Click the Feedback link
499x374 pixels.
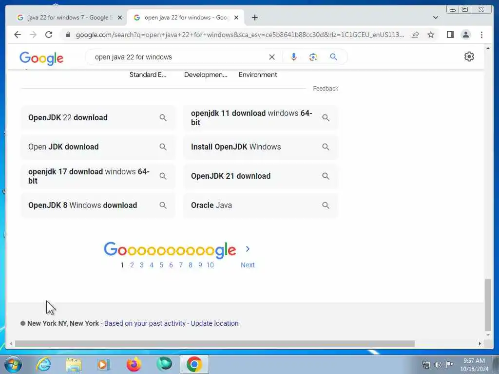pyautogui.click(x=325, y=89)
